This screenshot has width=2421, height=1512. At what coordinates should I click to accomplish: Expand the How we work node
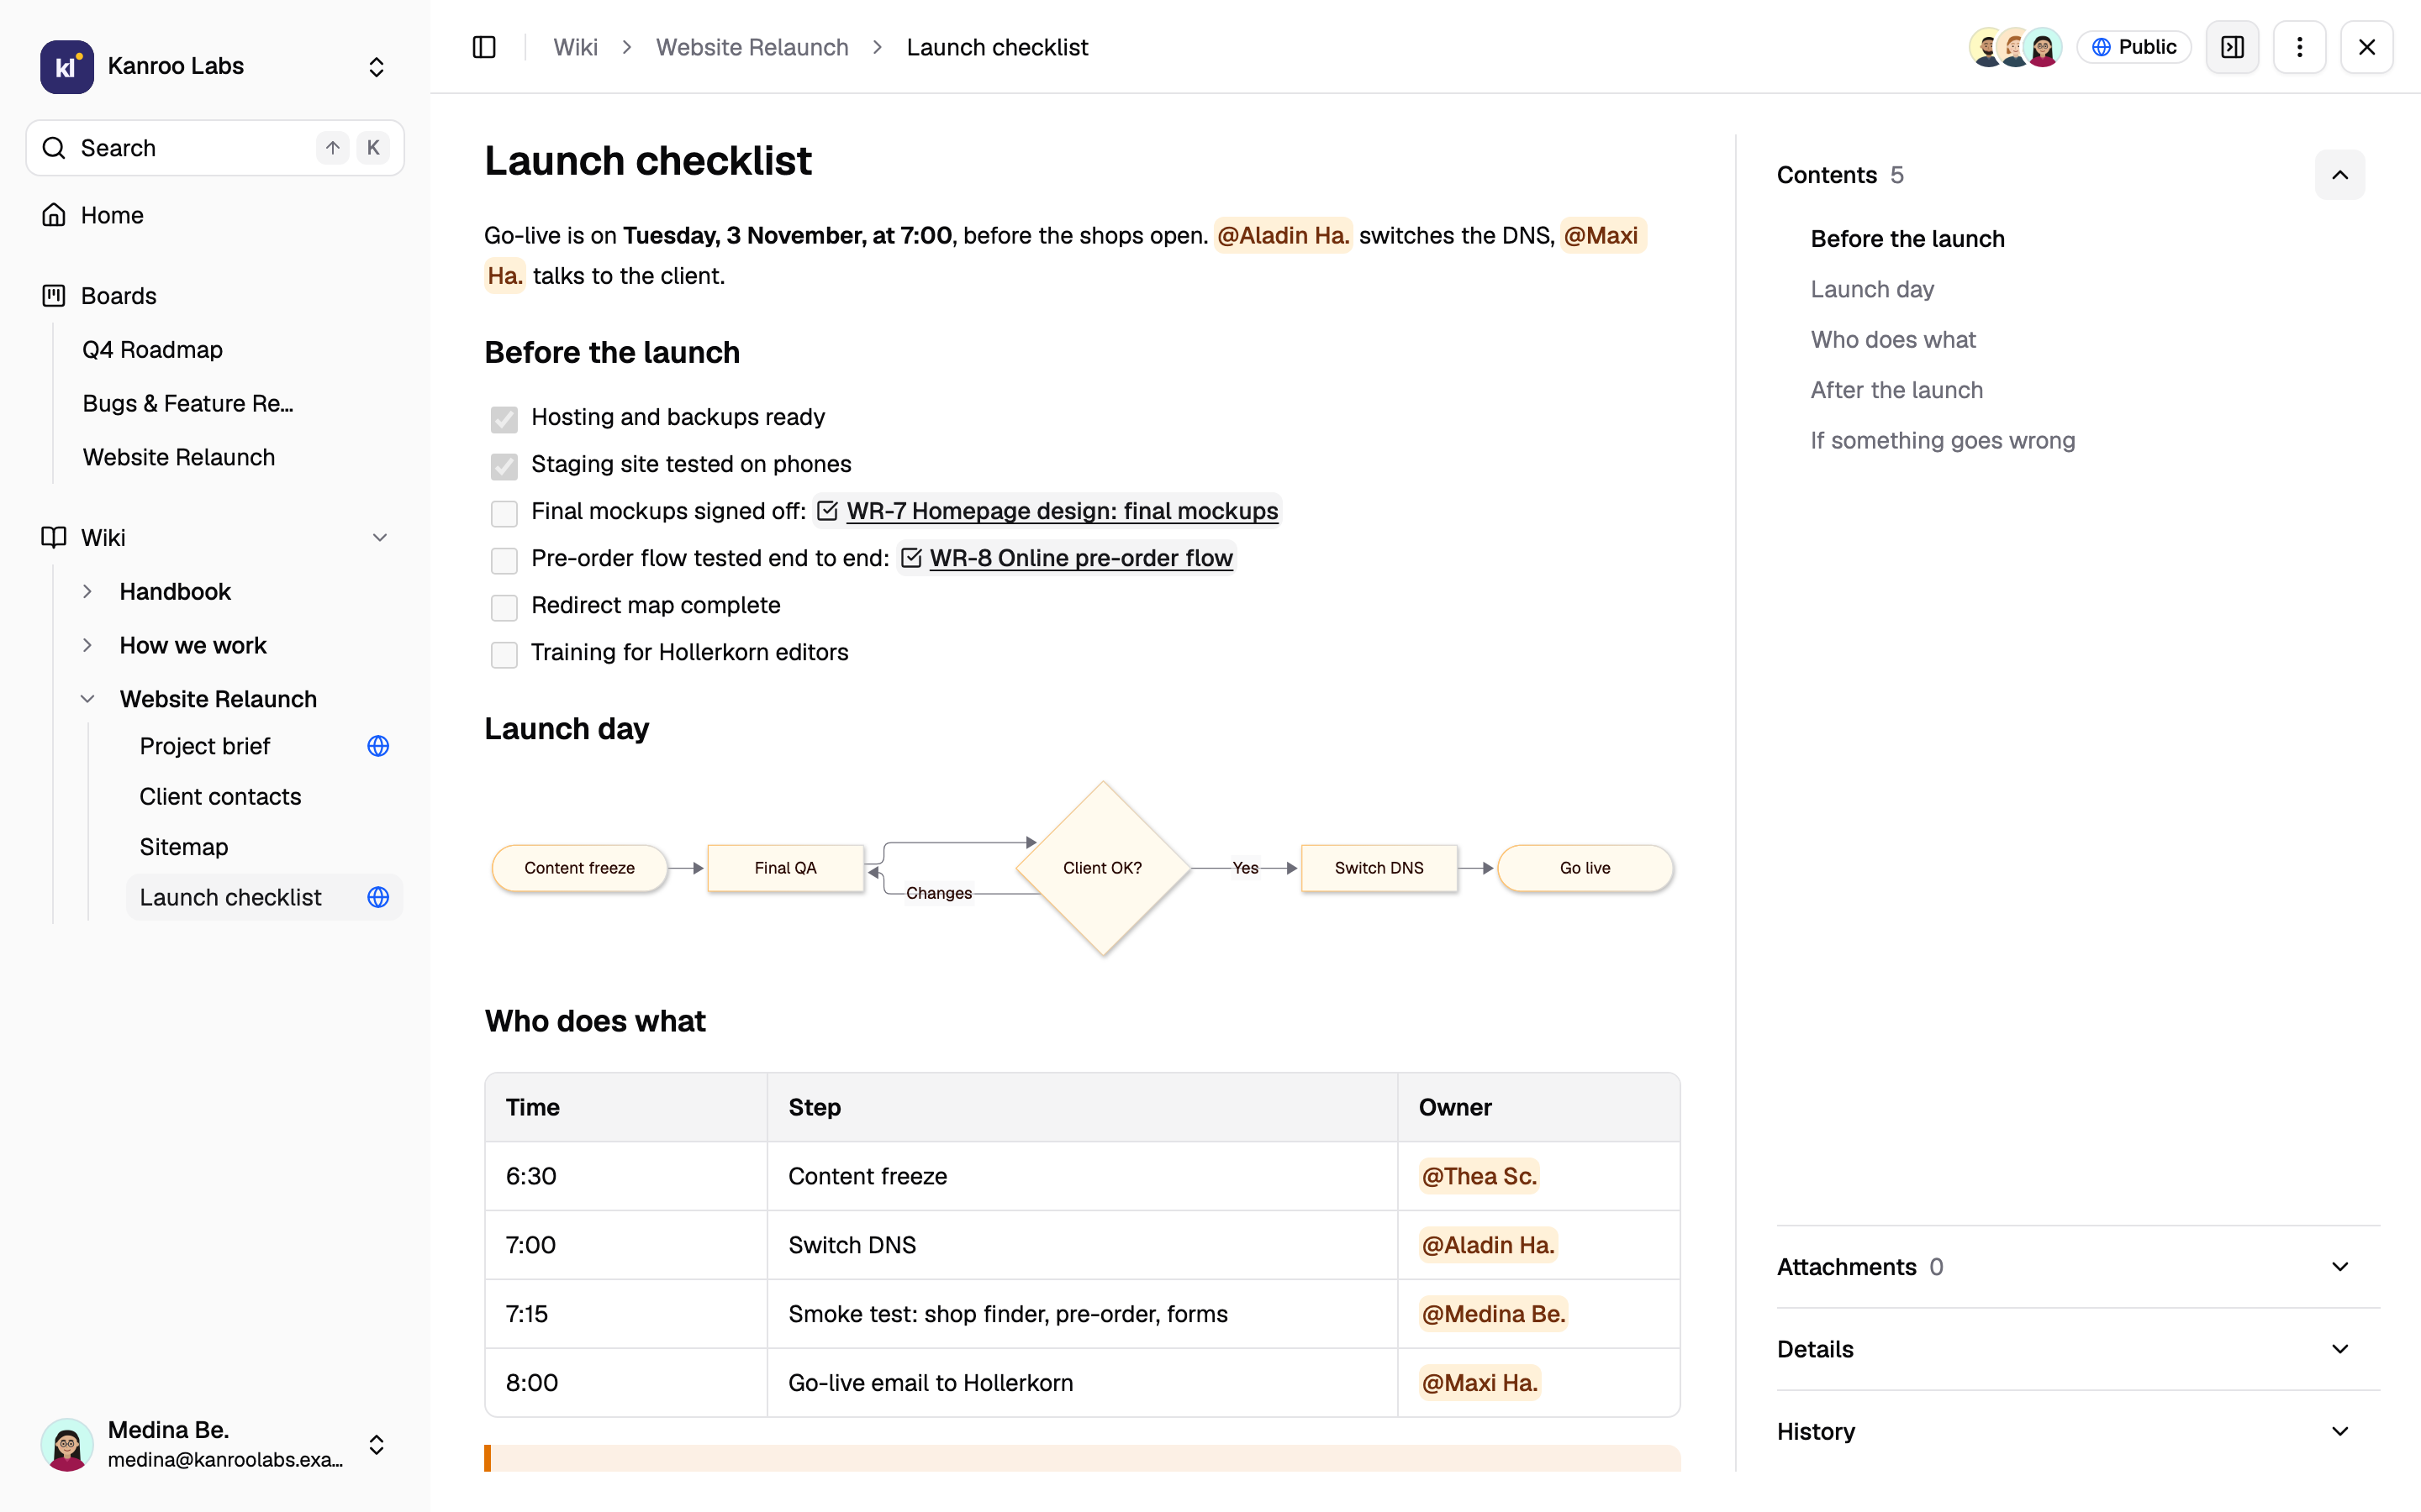click(87, 645)
